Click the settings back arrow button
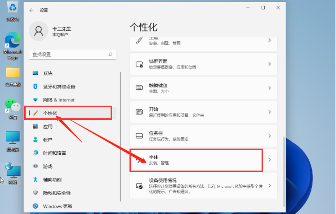 (x=31, y=9)
